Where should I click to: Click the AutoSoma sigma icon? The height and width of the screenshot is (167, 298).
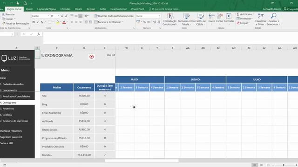(x=238, y=14)
